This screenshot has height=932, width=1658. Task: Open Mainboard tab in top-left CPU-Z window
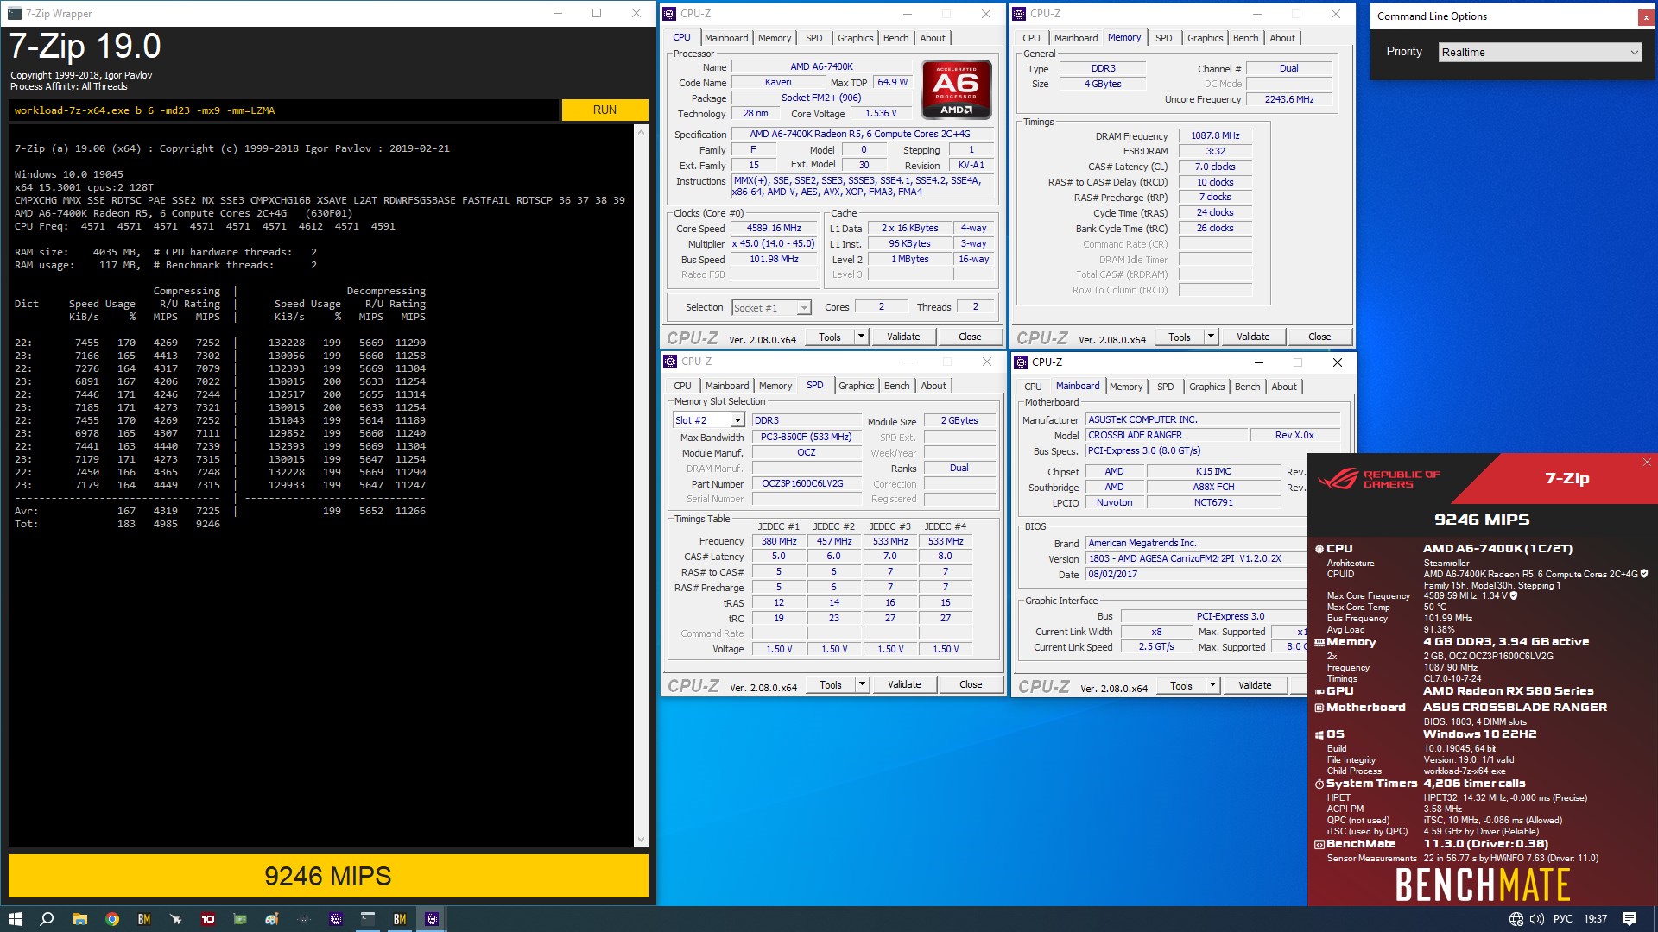726,38
